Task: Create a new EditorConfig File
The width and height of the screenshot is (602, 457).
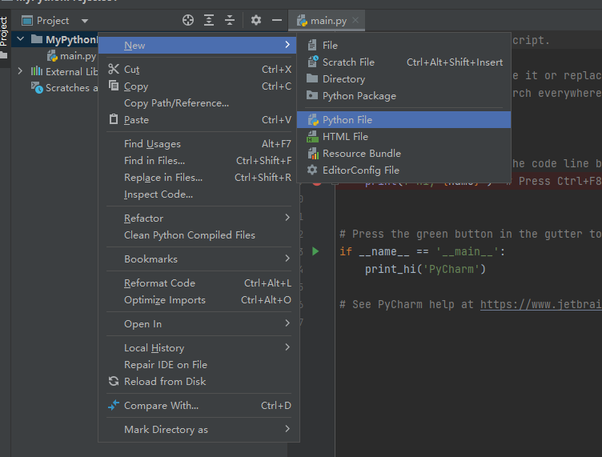Action: 404,170
